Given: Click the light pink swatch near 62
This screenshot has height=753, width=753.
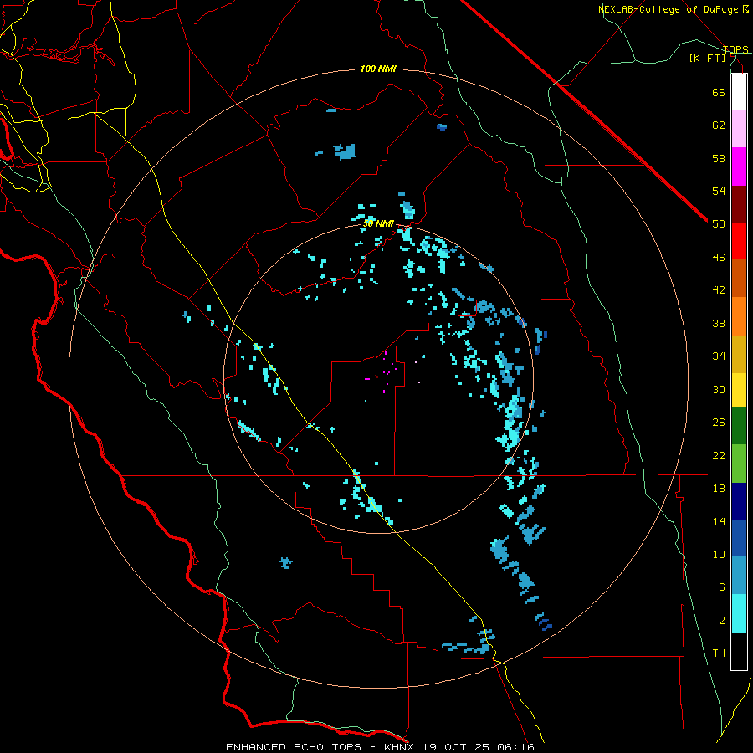Looking at the screenshot, I should point(739,129).
